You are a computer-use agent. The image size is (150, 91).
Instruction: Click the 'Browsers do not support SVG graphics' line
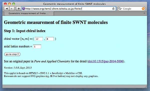pos(51,76)
